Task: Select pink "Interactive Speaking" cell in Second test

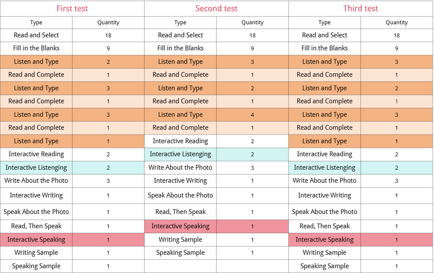Action: tap(181, 226)
